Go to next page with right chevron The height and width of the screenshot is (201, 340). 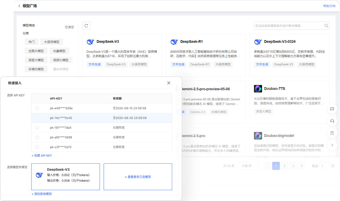click(x=301, y=166)
